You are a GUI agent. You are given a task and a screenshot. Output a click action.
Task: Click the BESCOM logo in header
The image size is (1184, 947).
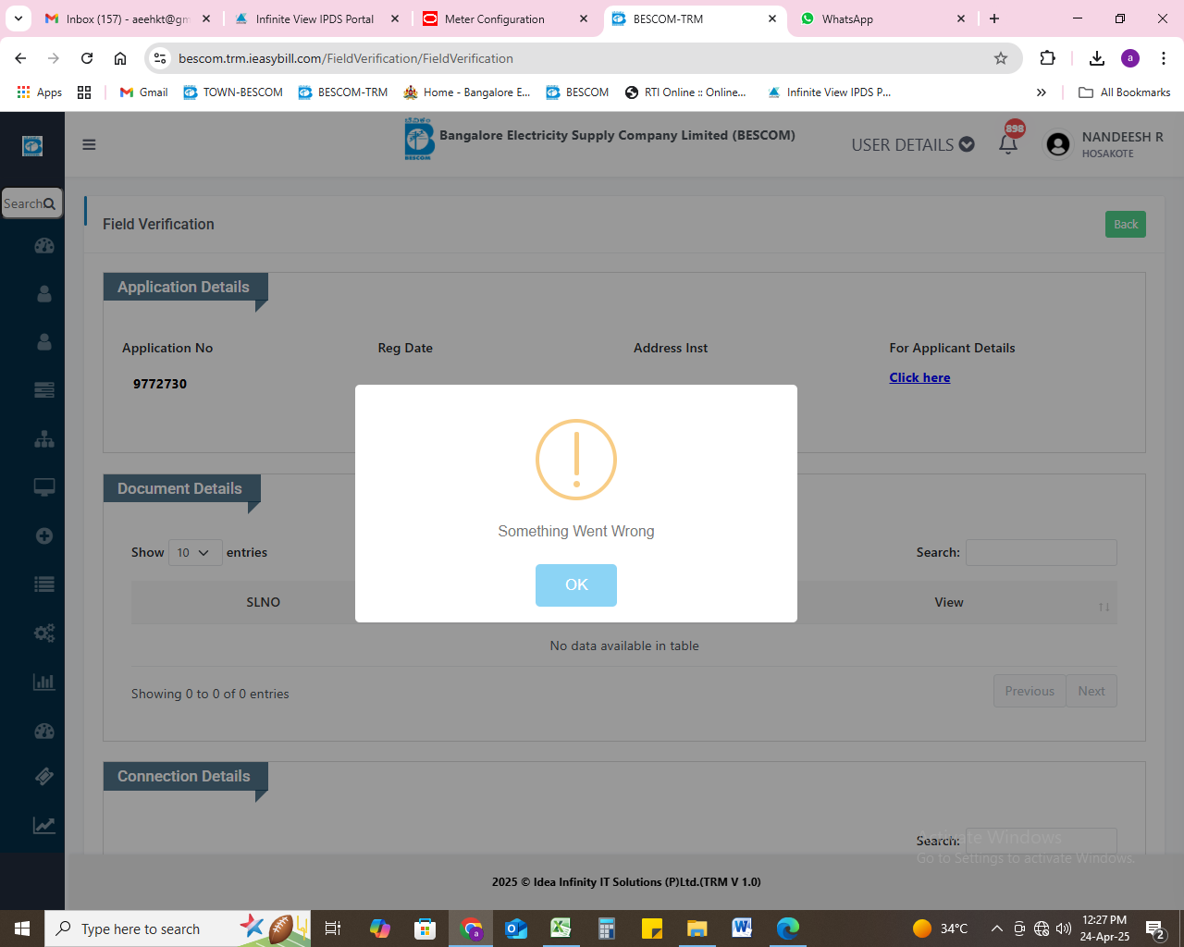(419, 139)
